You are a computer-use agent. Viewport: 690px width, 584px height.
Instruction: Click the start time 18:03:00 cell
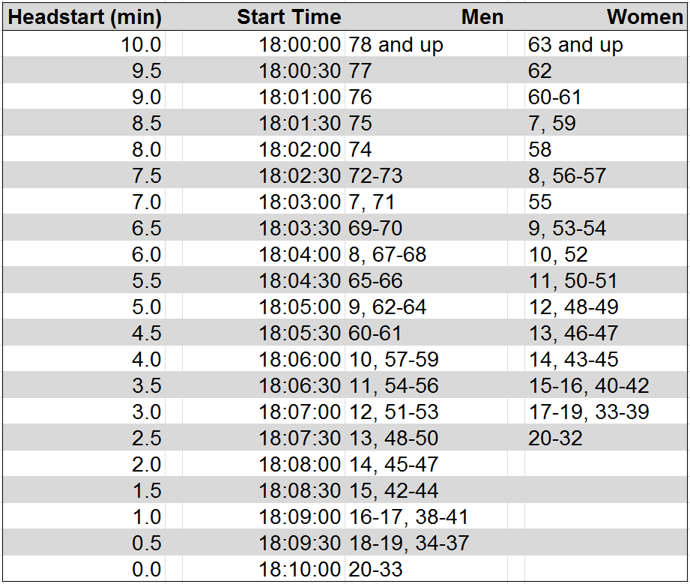(300, 202)
